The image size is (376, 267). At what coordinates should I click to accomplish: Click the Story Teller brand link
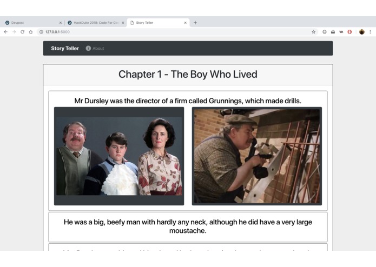[x=65, y=48]
